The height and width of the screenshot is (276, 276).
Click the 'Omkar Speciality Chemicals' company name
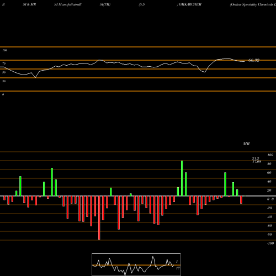coord(253,4)
